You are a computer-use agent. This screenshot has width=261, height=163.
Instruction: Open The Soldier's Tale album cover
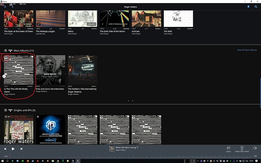pos(82,70)
